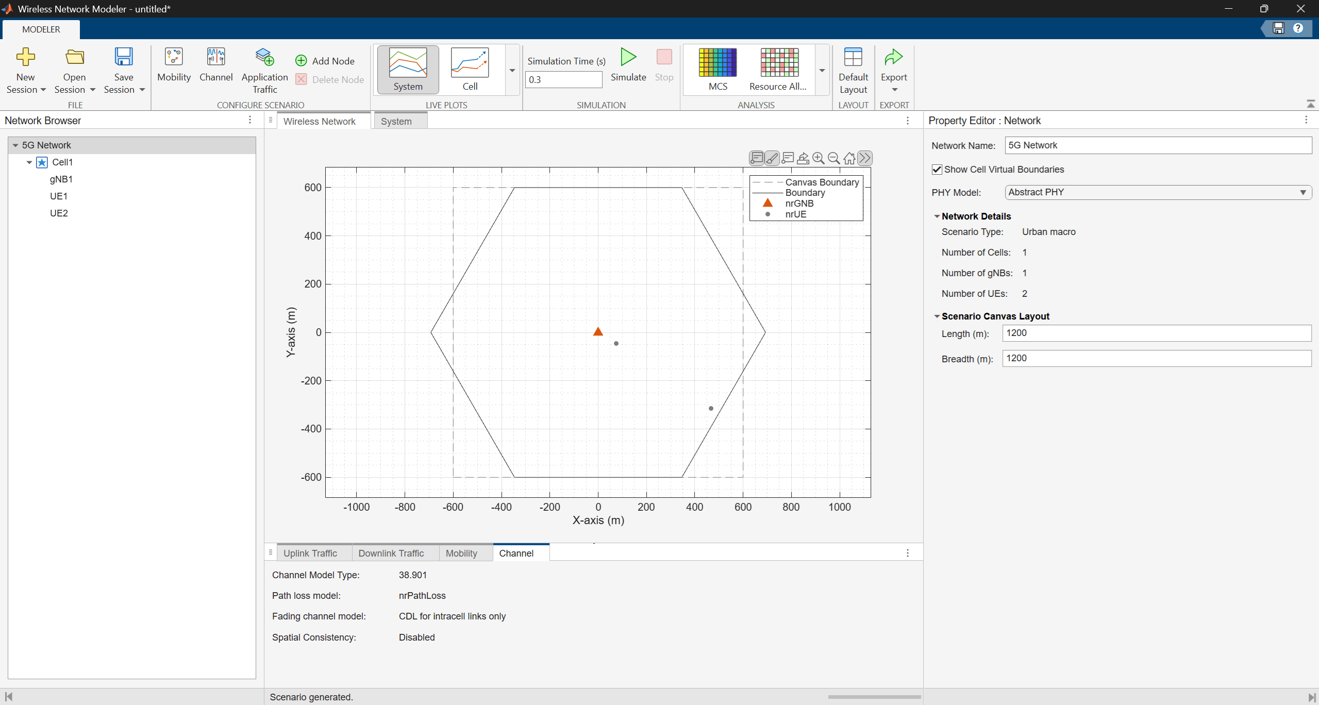Open the Resource Allocation analysis plot
Image resolution: width=1319 pixels, height=705 pixels.
778,70
